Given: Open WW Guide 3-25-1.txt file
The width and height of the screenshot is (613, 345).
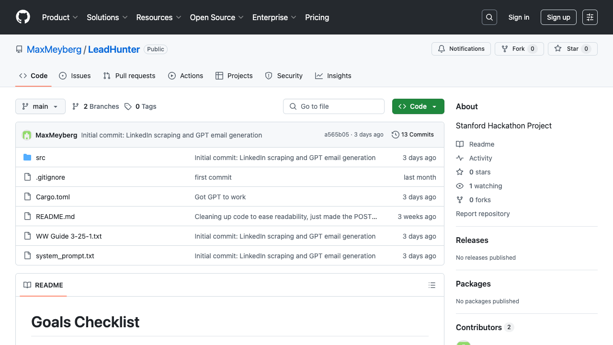Looking at the screenshot, I should 69,236.
